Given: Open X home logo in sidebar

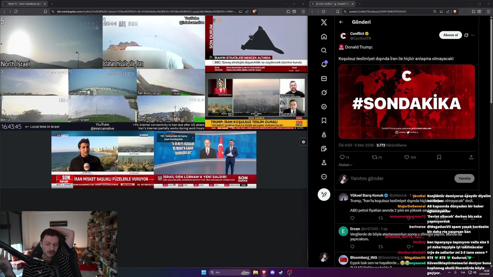Looking at the screenshot, I should click(x=324, y=22).
